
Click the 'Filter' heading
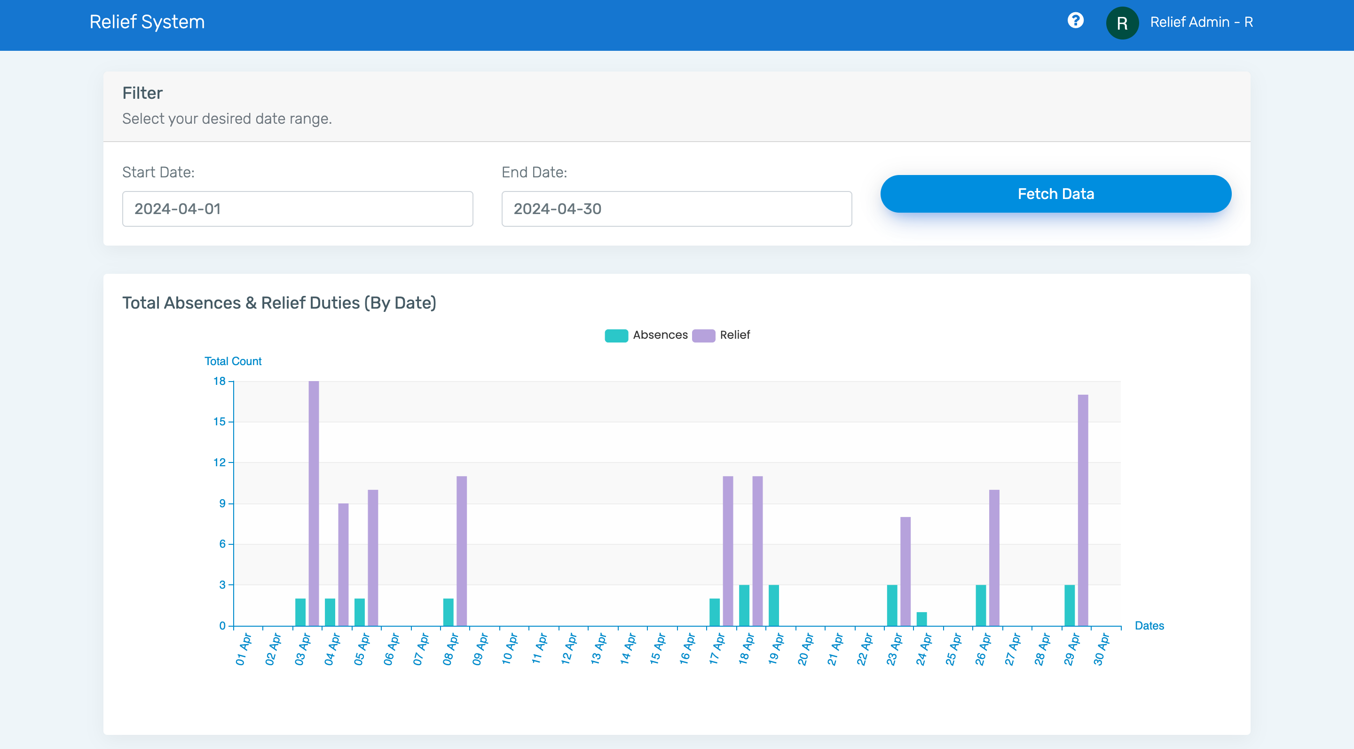(142, 93)
